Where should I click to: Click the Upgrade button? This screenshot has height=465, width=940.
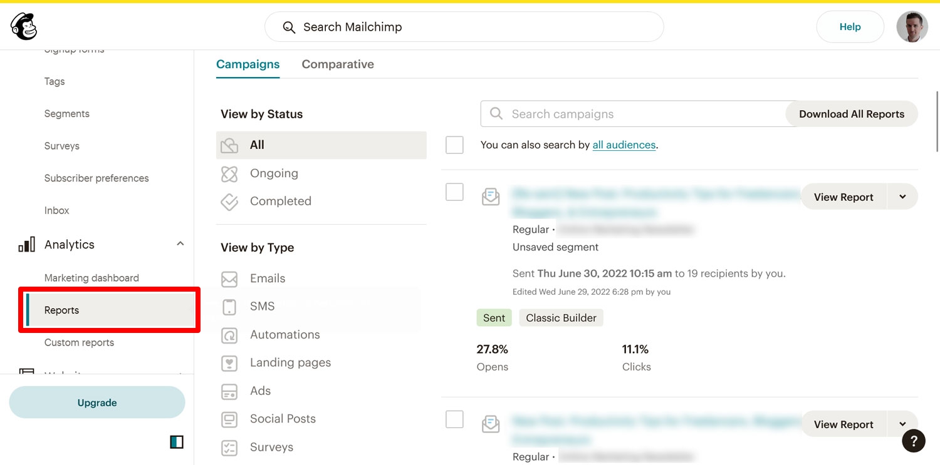click(x=97, y=402)
